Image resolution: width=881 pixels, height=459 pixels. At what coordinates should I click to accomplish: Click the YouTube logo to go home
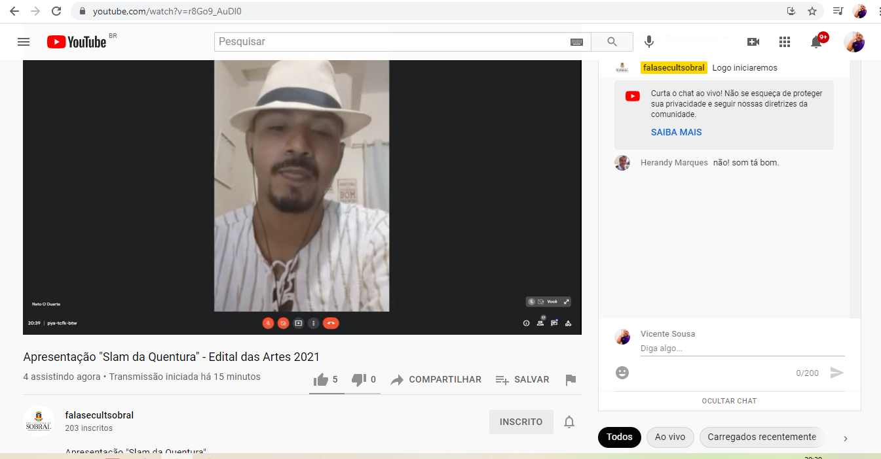(x=77, y=42)
